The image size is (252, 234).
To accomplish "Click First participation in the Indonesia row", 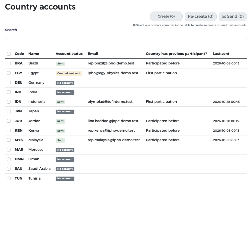I will (x=161, y=102).
